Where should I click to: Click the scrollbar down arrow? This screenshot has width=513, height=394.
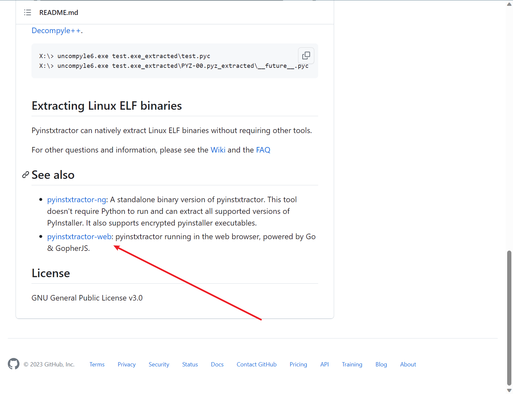509,390
